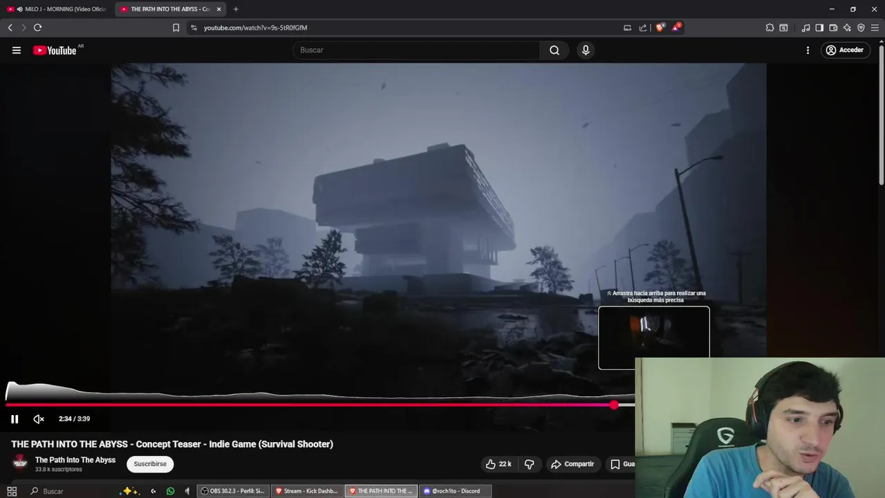Go to YouTube home via the logo
This screenshot has width=885, height=498.
(x=55, y=50)
